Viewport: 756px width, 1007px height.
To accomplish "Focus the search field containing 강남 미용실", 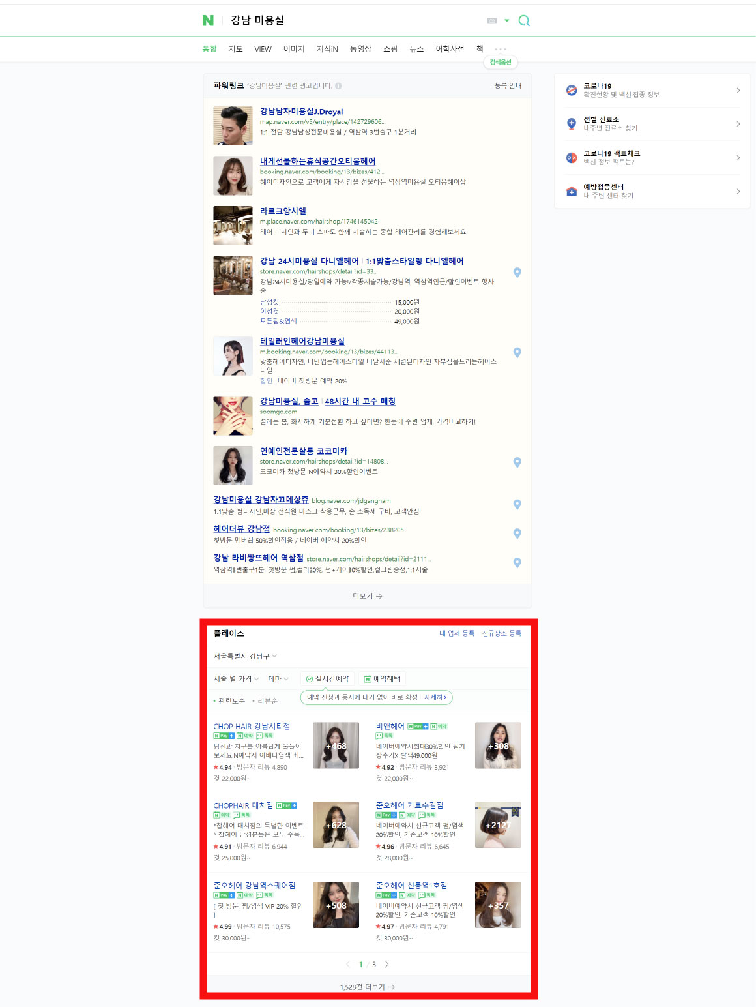I will coord(352,20).
